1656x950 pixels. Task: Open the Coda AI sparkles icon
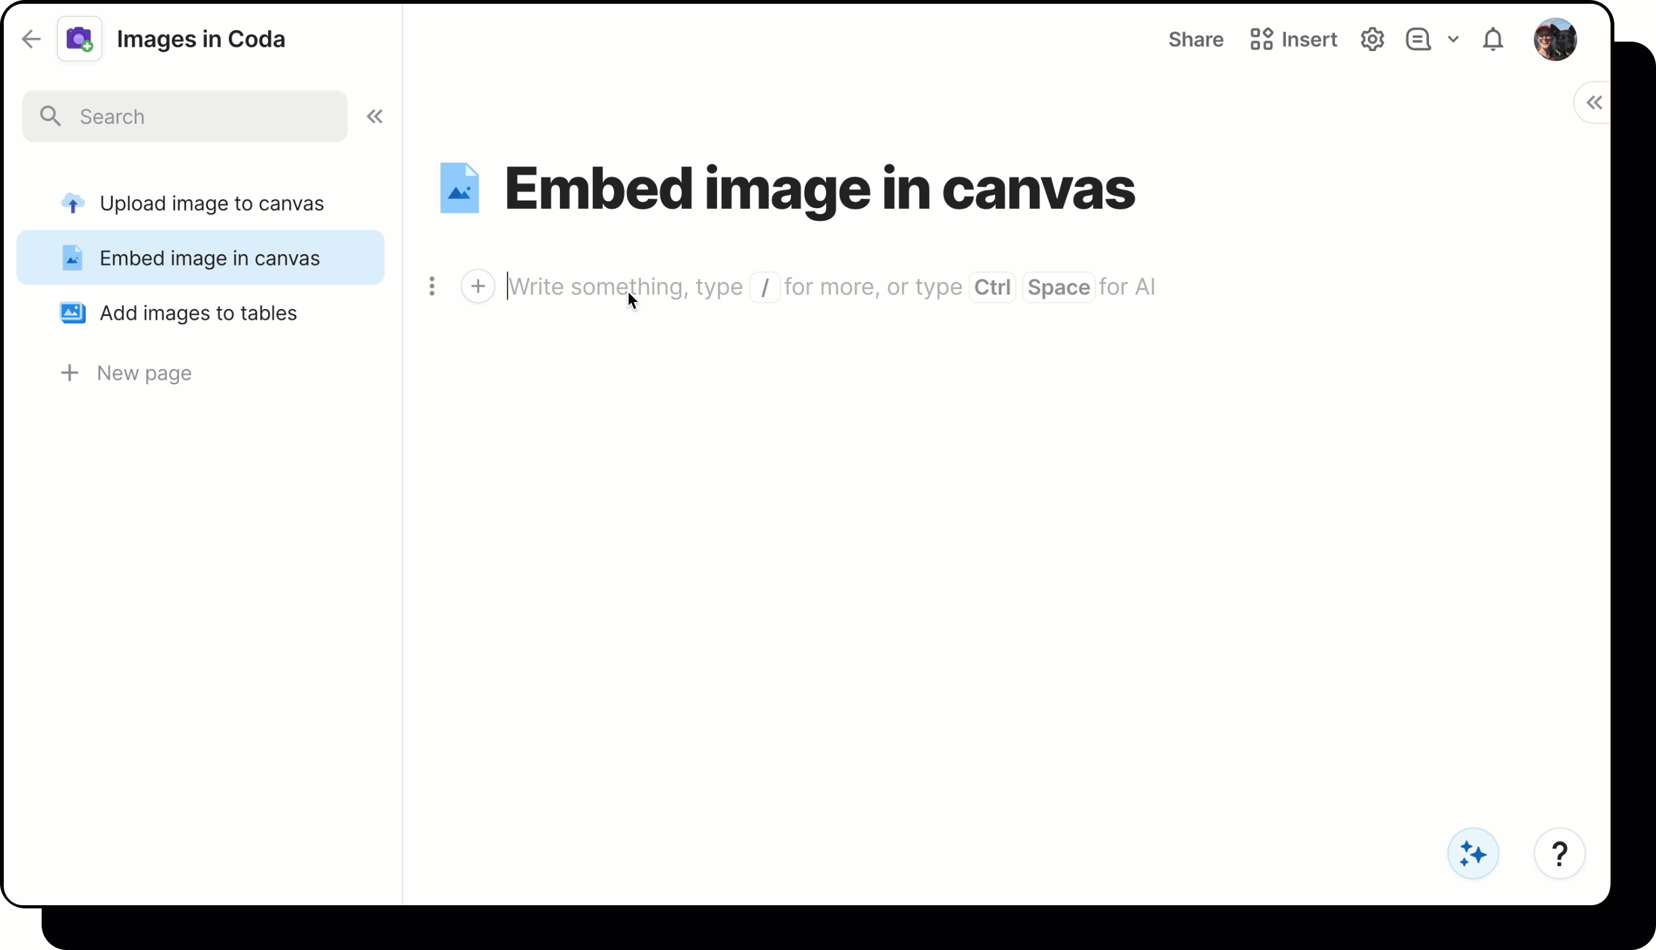tap(1472, 853)
